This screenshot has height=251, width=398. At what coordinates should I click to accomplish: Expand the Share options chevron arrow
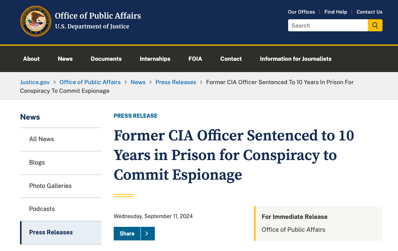[147, 234]
